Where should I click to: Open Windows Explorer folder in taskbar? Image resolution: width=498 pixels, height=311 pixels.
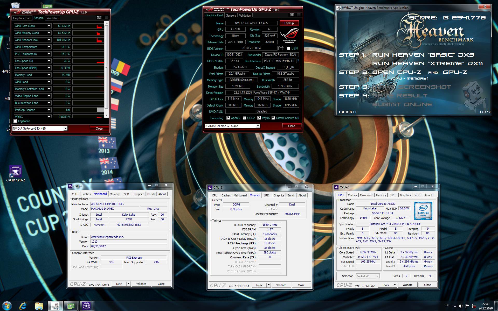(x=39, y=306)
